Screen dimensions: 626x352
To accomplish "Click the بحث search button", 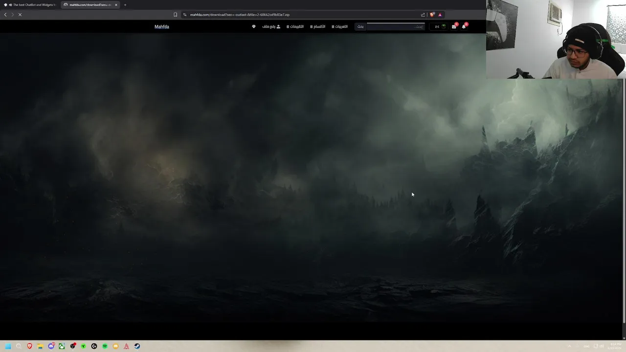I will pyautogui.click(x=360, y=26).
